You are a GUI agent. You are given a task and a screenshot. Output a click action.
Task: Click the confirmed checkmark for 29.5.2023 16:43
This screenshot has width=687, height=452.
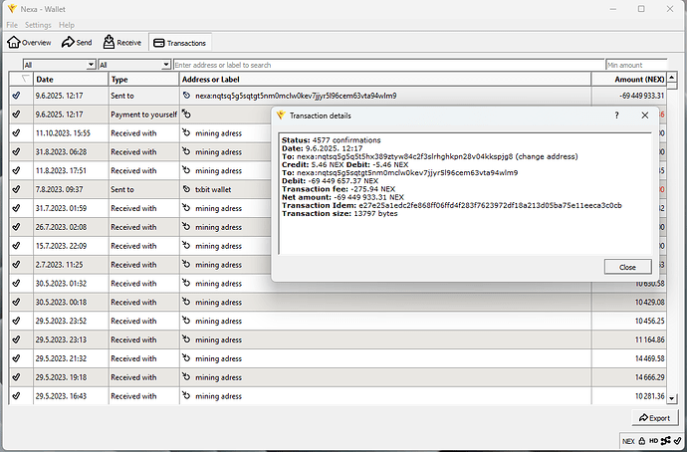17,396
